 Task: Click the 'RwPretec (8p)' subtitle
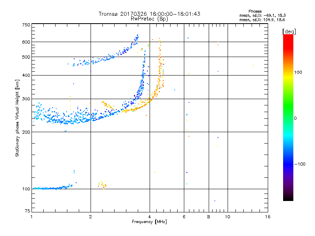pos(149,19)
